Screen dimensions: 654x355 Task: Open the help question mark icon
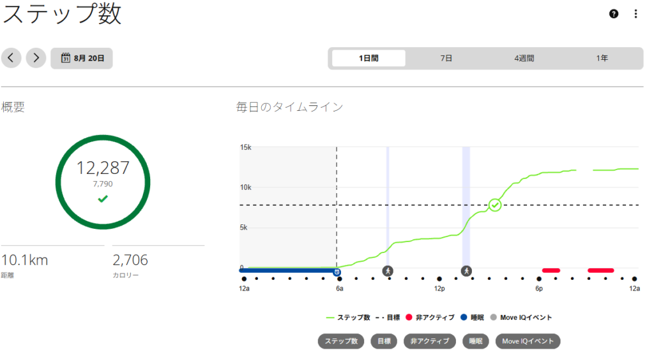tap(614, 14)
